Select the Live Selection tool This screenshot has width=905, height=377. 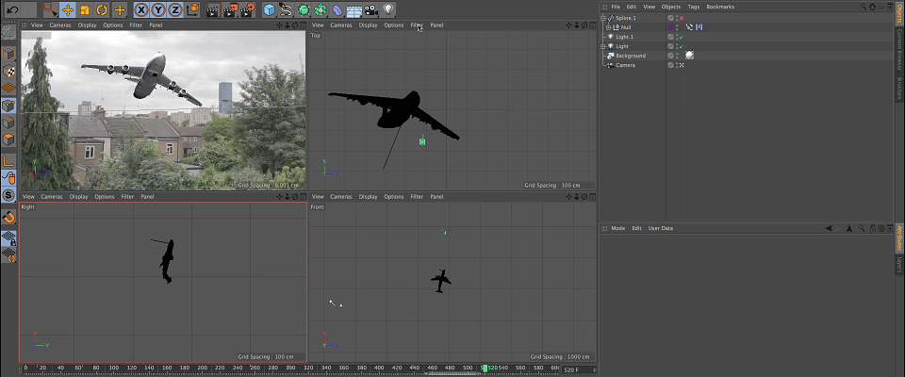coord(51,9)
